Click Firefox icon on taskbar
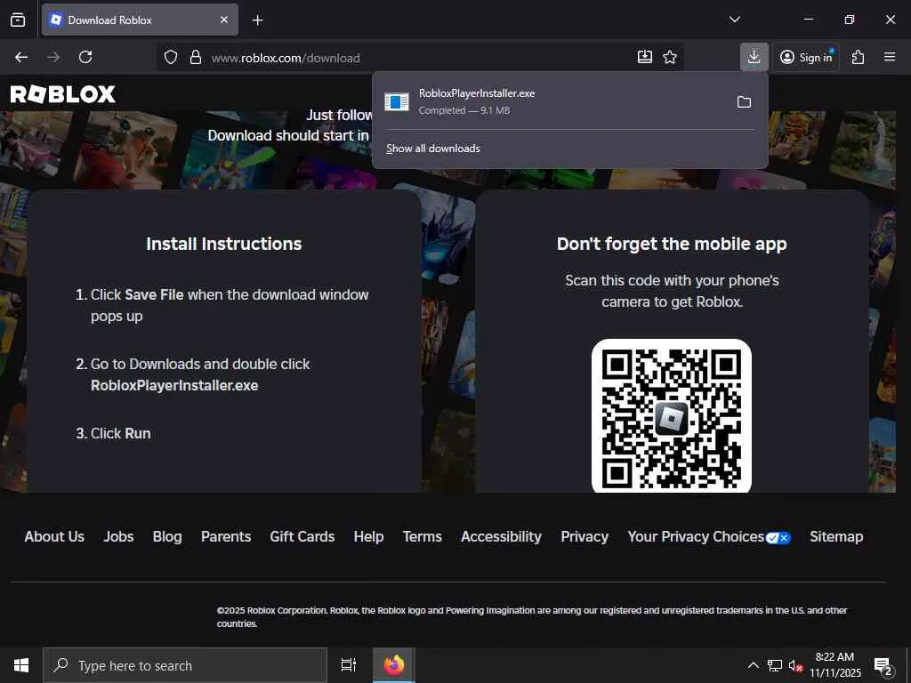This screenshot has height=683, width=911. point(394,665)
